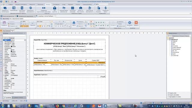Toggle italic text formatting button
This screenshot has width=192, height=108.
pyautogui.click(x=40, y=26)
